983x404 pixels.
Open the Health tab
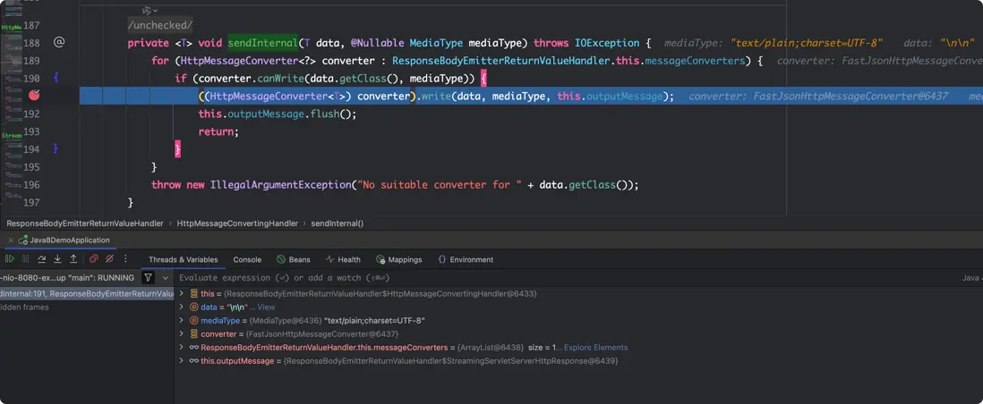click(x=343, y=259)
